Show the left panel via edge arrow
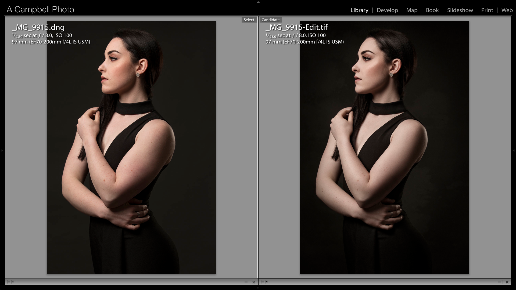 pos(2,151)
